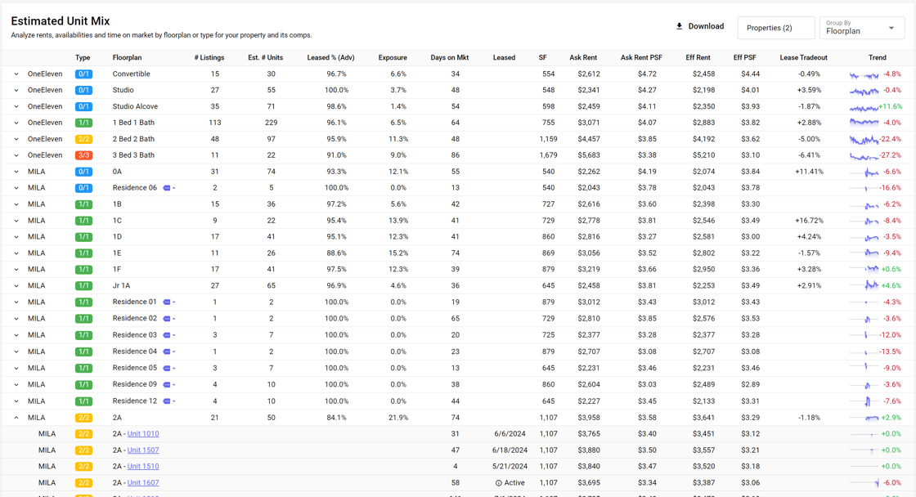Click the blue icon beside Residence 05

(x=167, y=368)
